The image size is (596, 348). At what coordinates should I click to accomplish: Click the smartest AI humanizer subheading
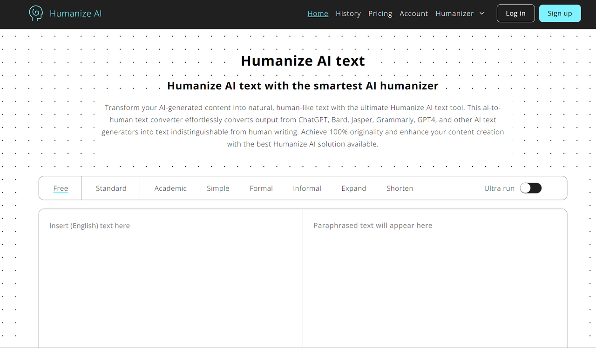(303, 86)
